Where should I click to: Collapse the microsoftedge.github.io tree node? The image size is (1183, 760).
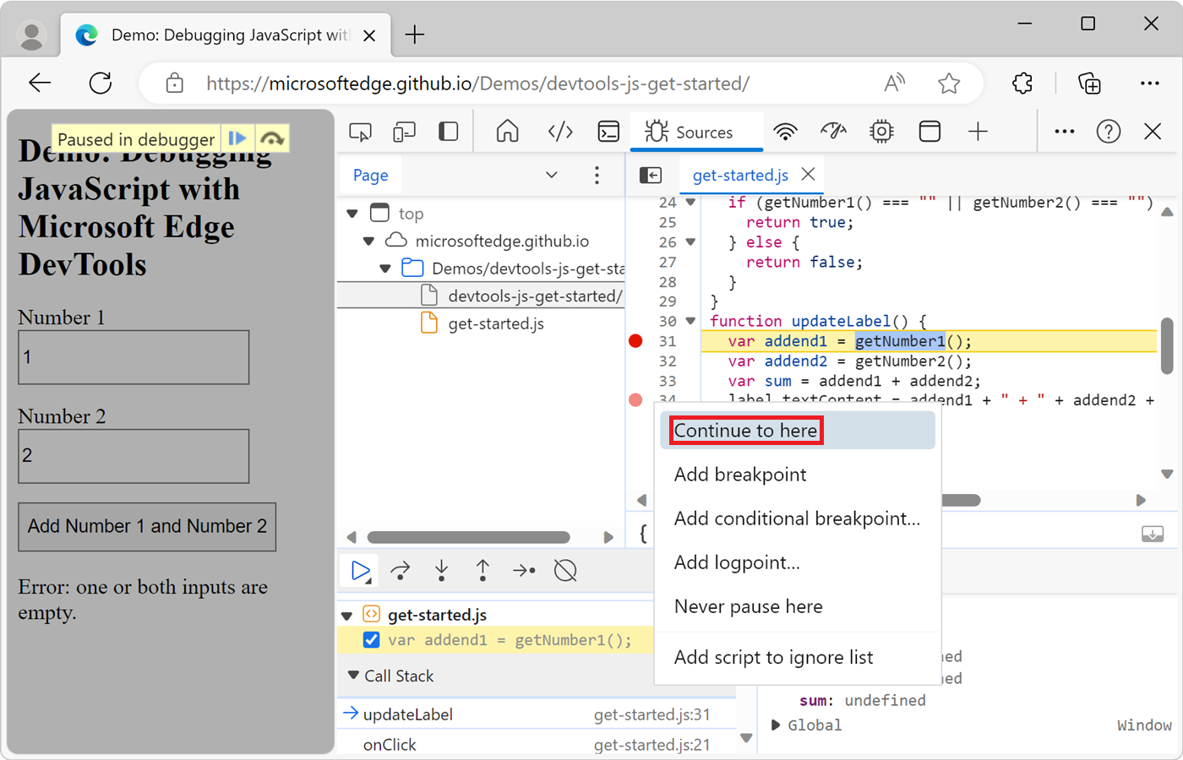[368, 242]
